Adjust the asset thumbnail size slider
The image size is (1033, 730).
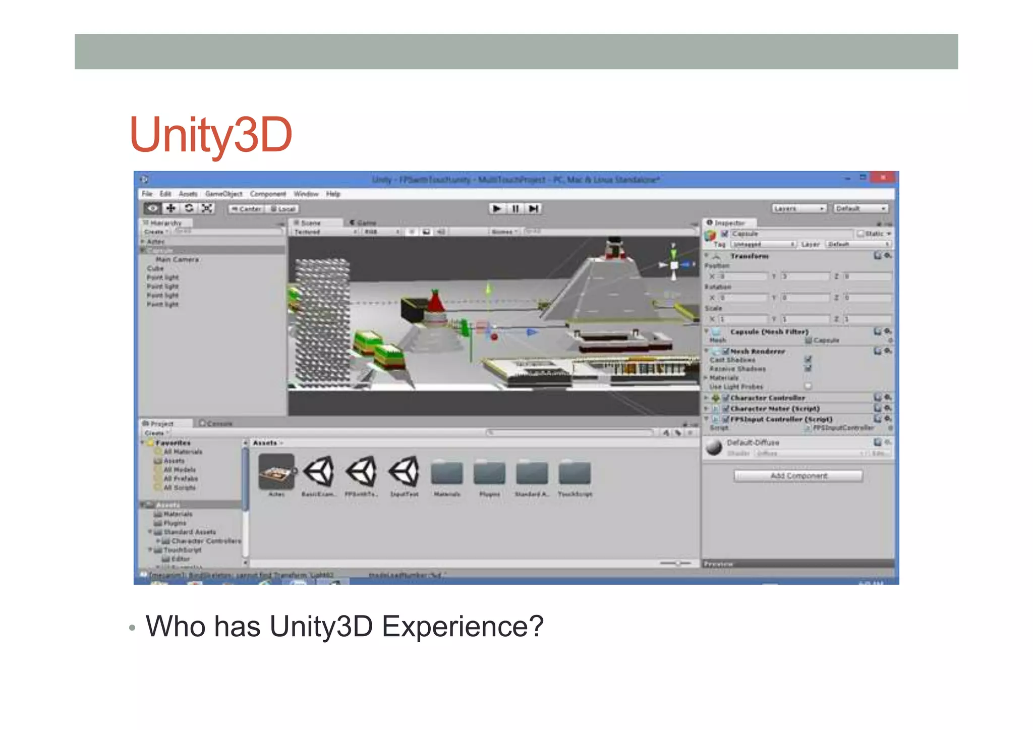click(677, 563)
